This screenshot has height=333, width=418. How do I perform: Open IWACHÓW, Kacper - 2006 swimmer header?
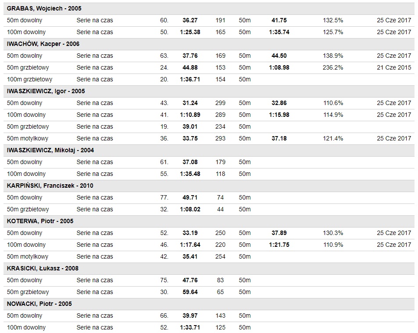pos(43,44)
